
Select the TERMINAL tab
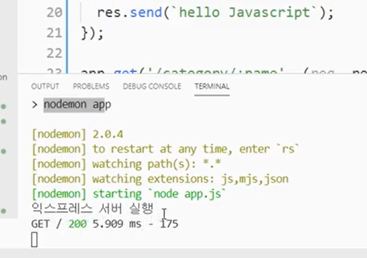(212, 86)
